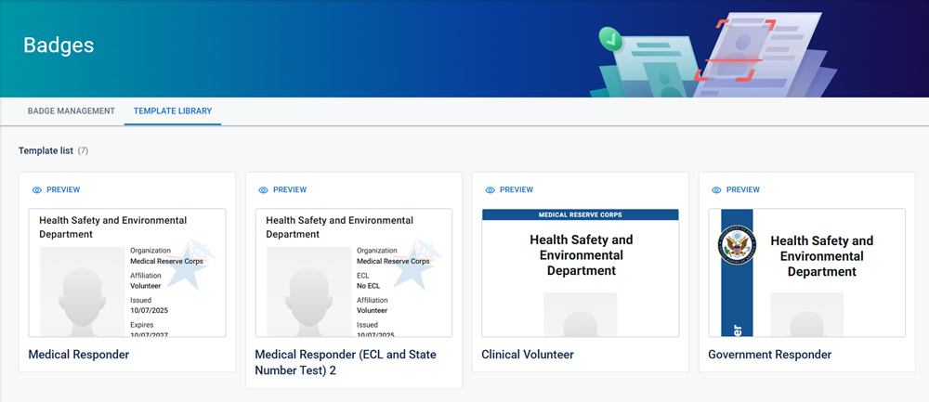Viewport: 929px width, 402px height.
Task: Open PREVIEW link for Medical Responder
Action: click(63, 190)
